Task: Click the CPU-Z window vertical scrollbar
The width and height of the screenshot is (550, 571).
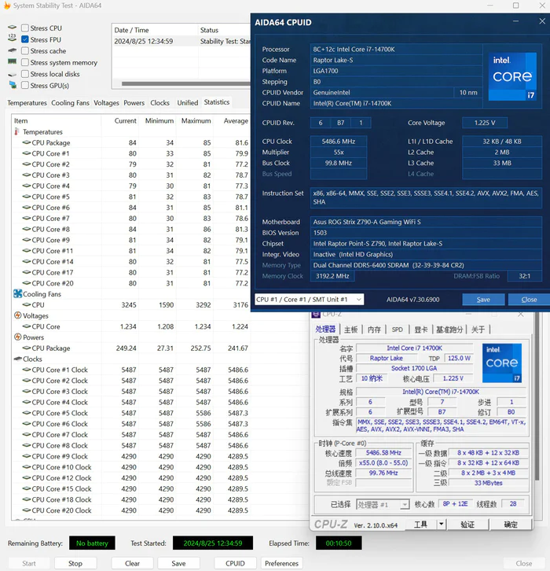Action: (x=537, y=397)
